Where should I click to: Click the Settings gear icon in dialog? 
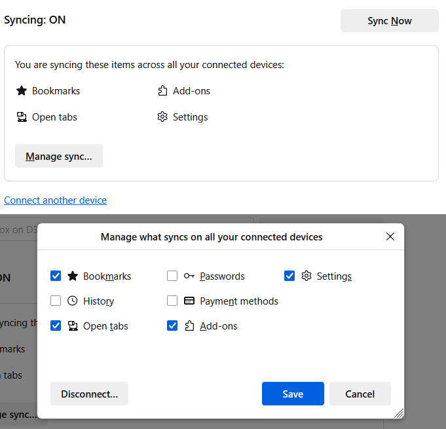click(307, 276)
